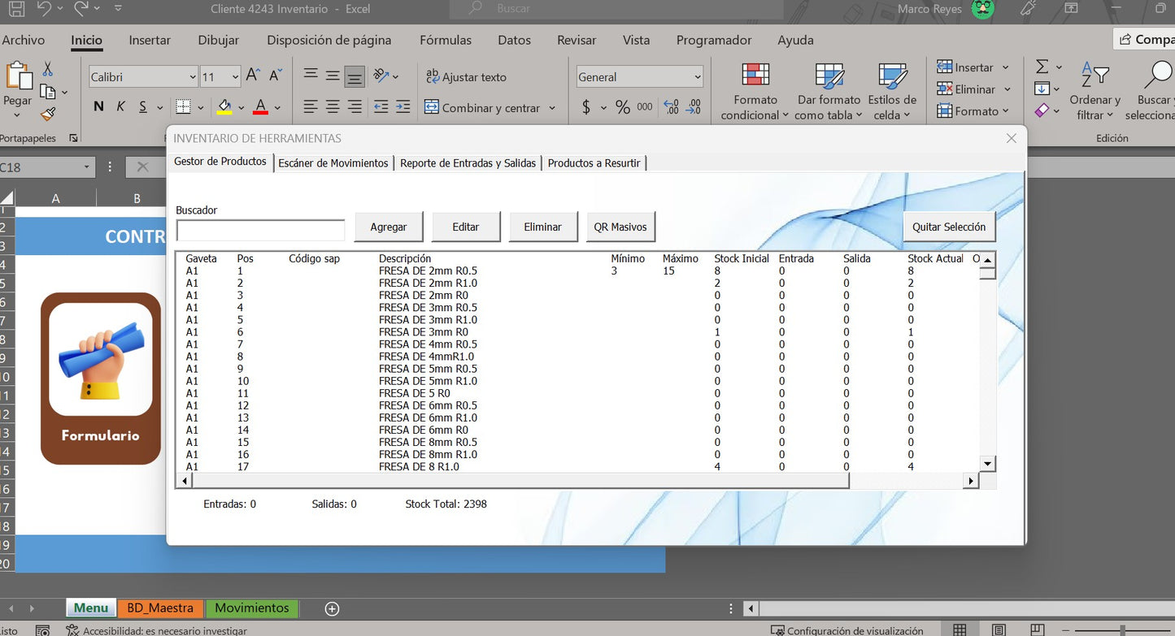Viewport: 1175px width, 636px height.
Task: Click the accounting currency format icon
Action: (586, 107)
